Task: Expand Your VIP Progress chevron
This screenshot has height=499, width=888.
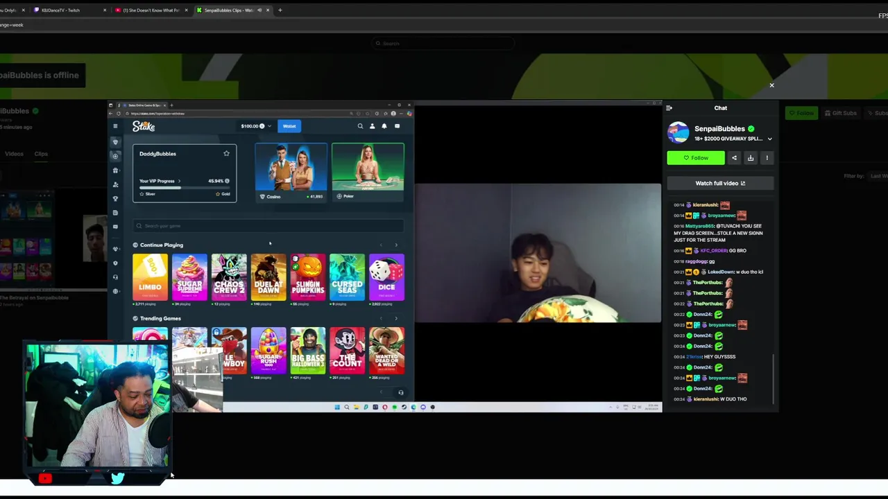Action: tap(179, 181)
